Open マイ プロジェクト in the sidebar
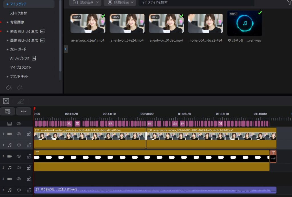This screenshot has width=292, height=197. 21,67
